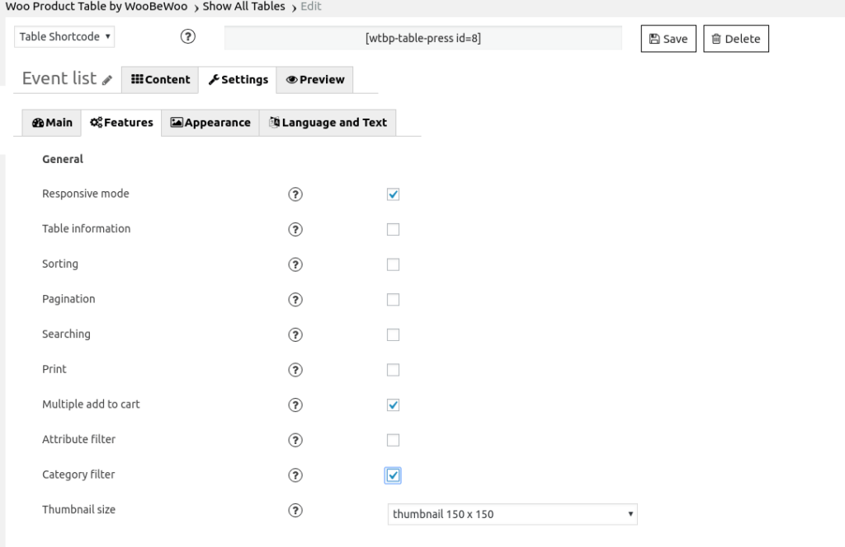
Task: Open the Settings tab
Action: point(238,80)
